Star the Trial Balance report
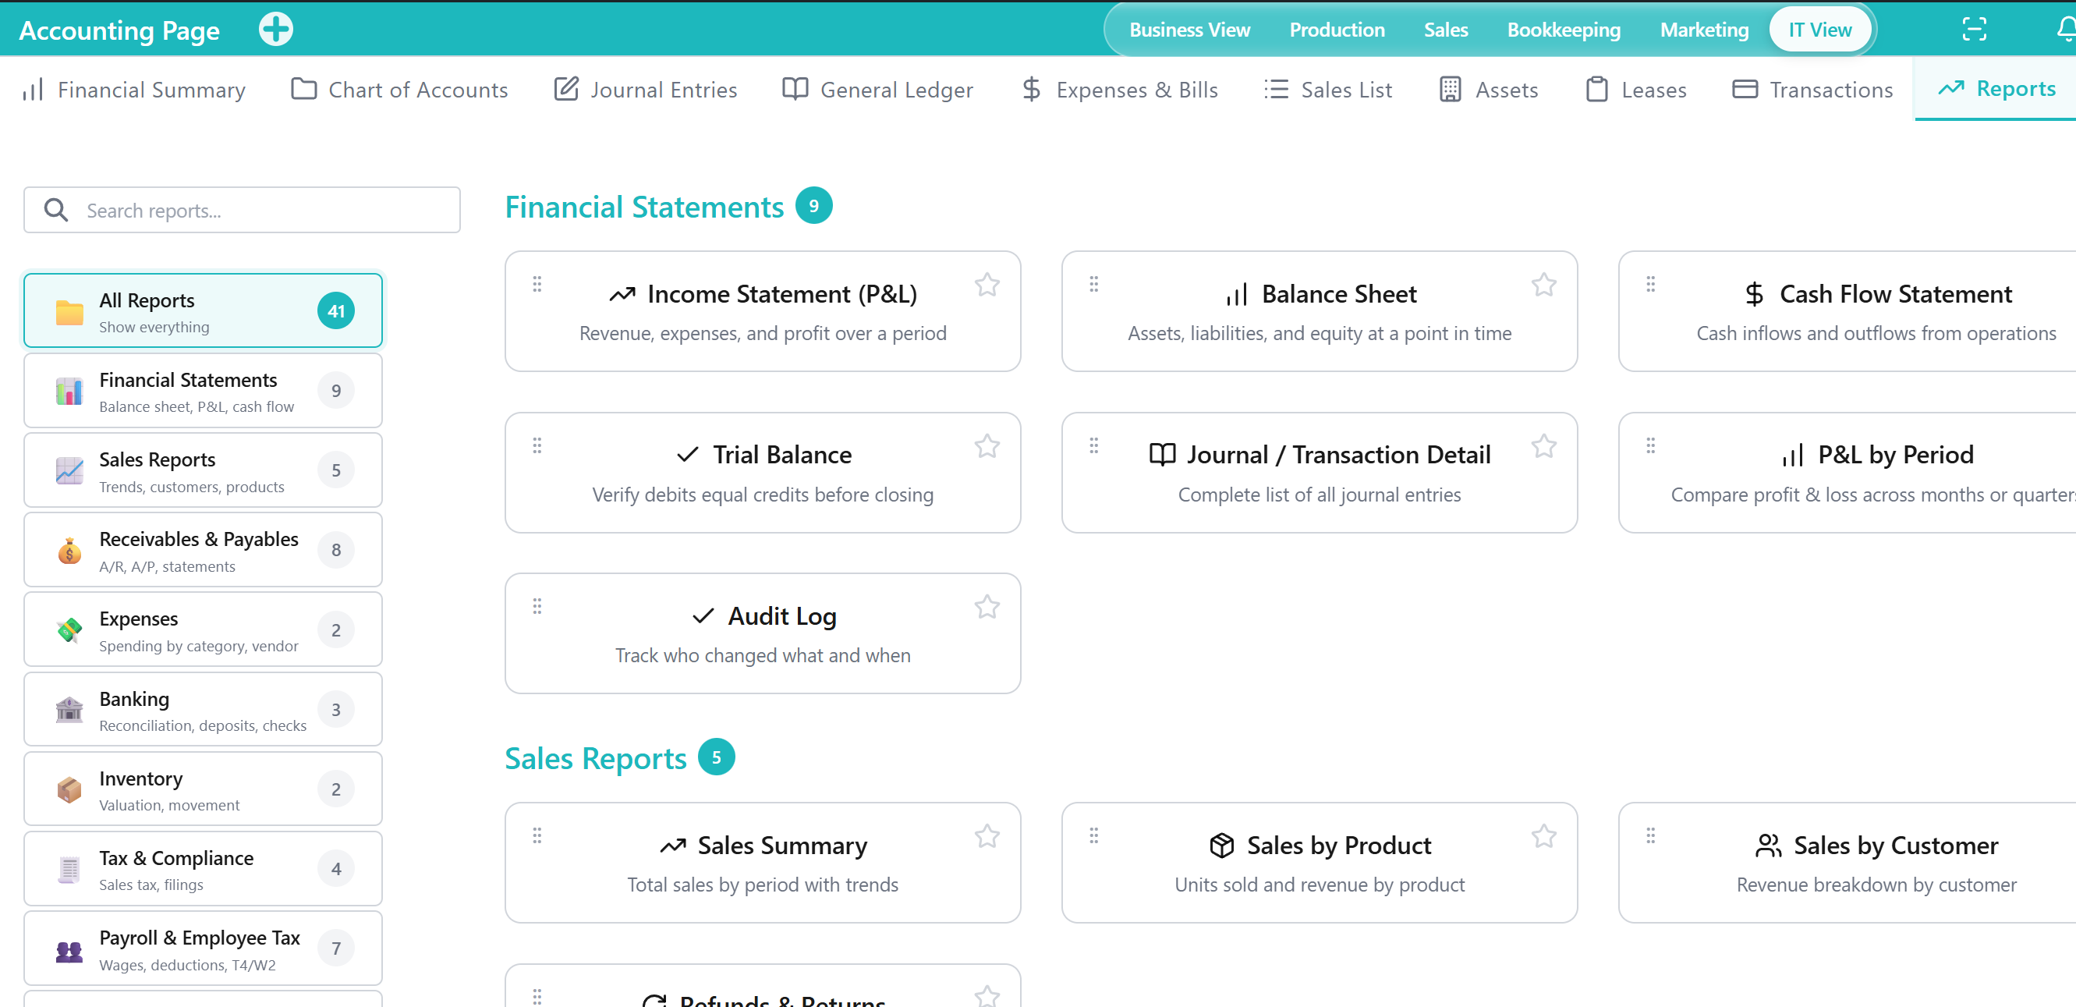 [x=987, y=446]
